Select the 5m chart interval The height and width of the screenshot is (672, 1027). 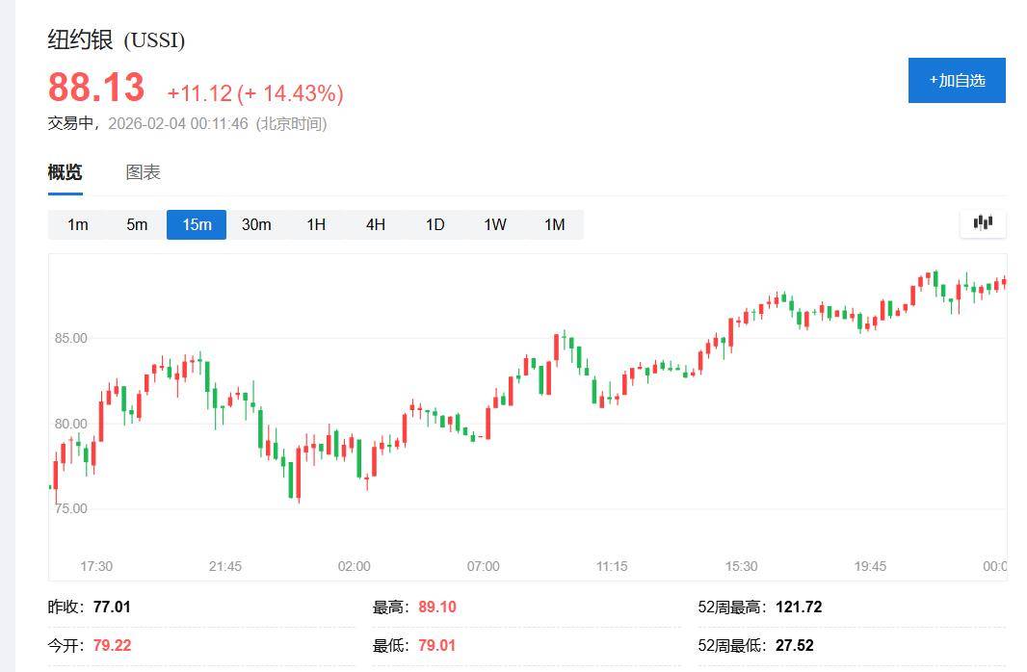pos(137,224)
